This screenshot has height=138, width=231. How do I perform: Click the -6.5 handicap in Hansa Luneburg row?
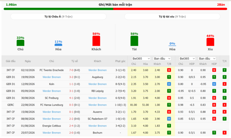click(192, 105)
